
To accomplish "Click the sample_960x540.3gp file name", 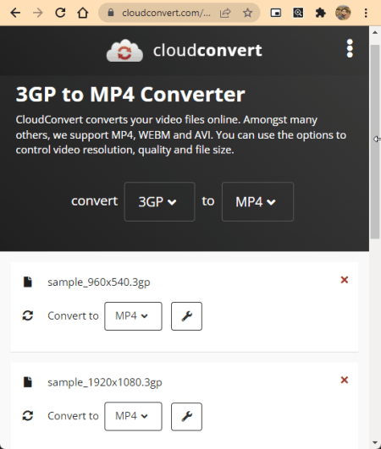I will pos(99,282).
